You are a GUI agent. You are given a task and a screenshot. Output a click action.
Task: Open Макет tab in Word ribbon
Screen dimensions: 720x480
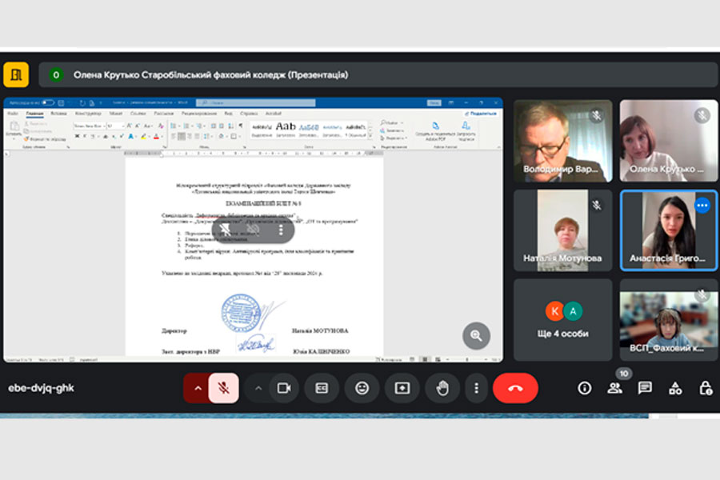pyautogui.click(x=116, y=114)
